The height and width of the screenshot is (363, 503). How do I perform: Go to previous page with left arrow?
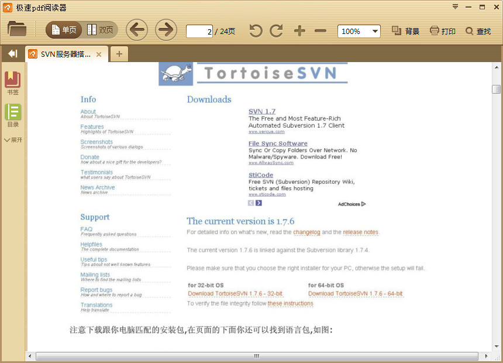137,30
